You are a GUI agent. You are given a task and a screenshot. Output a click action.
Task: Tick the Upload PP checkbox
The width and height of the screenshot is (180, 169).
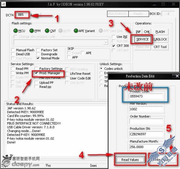click(36, 83)
